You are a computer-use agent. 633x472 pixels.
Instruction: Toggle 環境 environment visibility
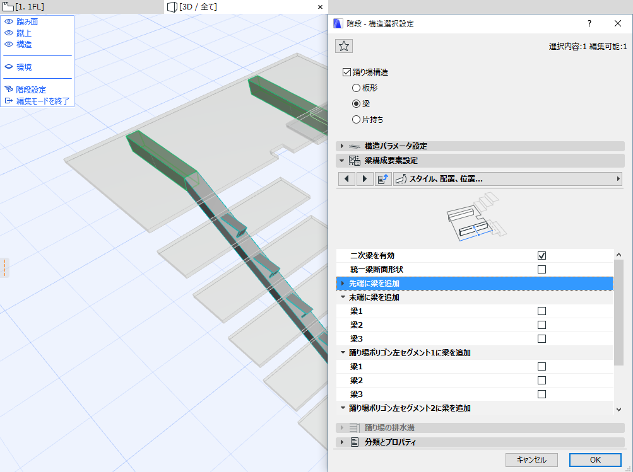pyautogui.click(x=9, y=67)
